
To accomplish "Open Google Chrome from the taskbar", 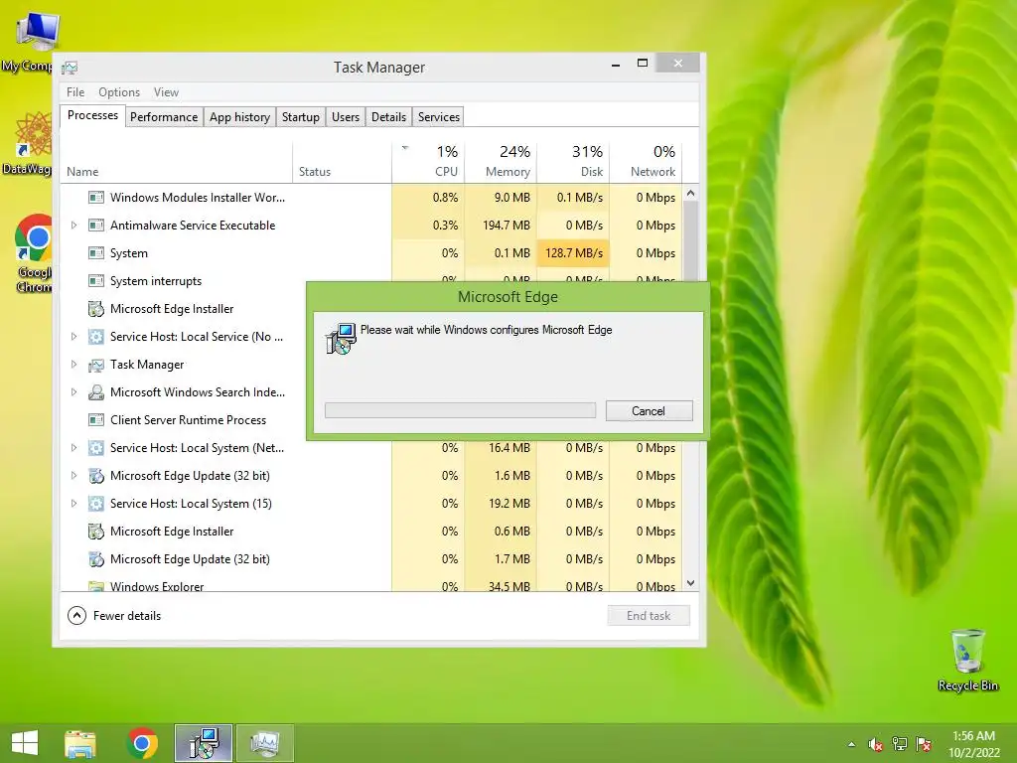I will click(x=142, y=743).
